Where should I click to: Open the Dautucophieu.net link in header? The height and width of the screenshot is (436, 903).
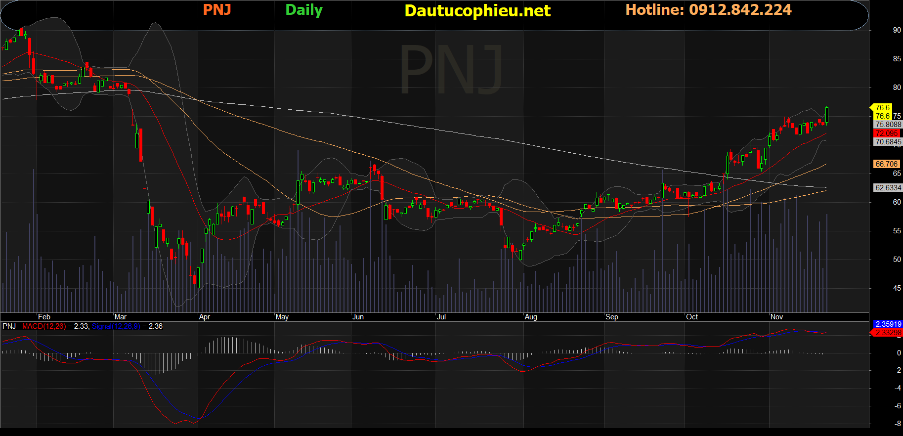click(477, 11)
